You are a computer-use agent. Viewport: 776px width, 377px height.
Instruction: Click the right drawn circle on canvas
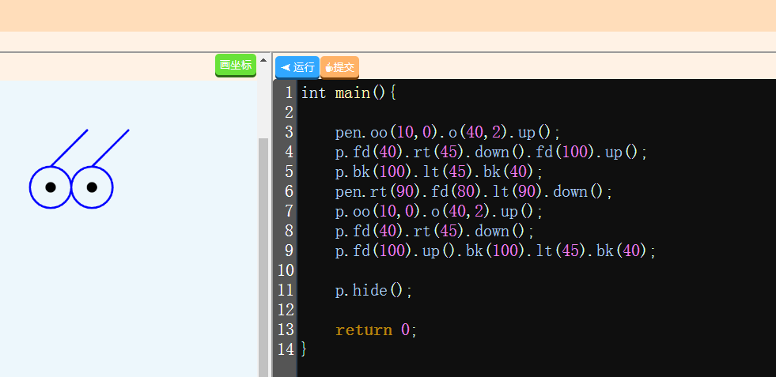(92, 187)
